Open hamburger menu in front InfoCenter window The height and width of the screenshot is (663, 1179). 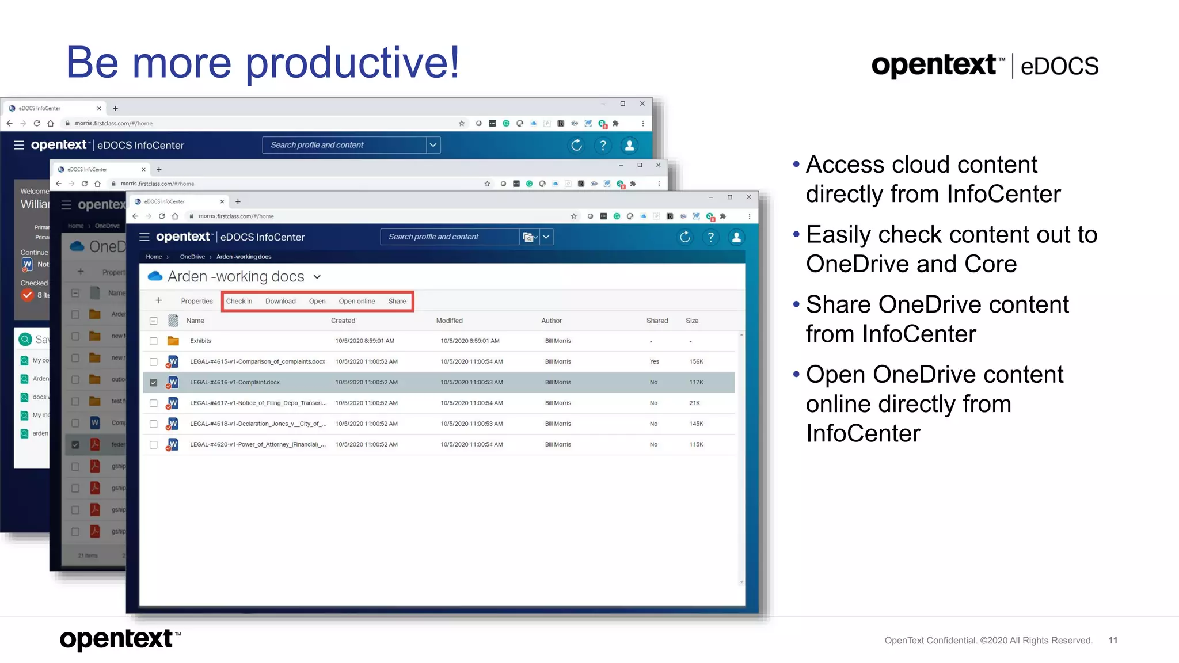click(144, 237)
